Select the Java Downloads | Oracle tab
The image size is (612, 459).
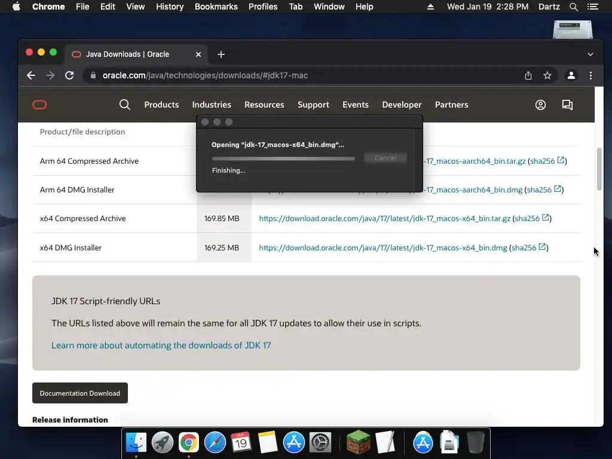136,54
